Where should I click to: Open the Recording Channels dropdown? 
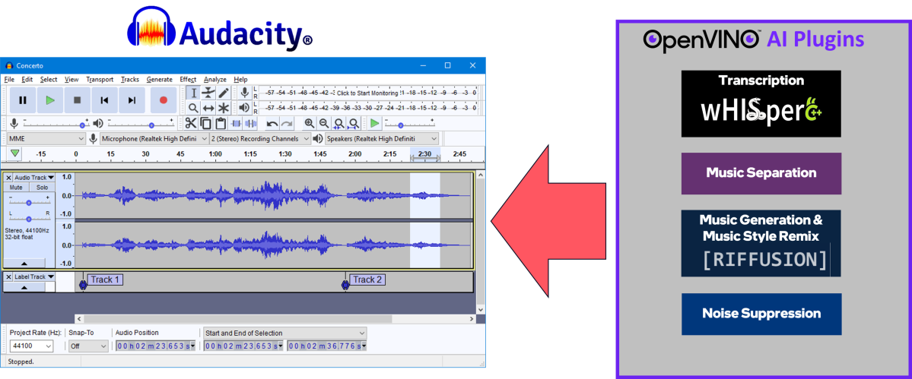[261, 139]
